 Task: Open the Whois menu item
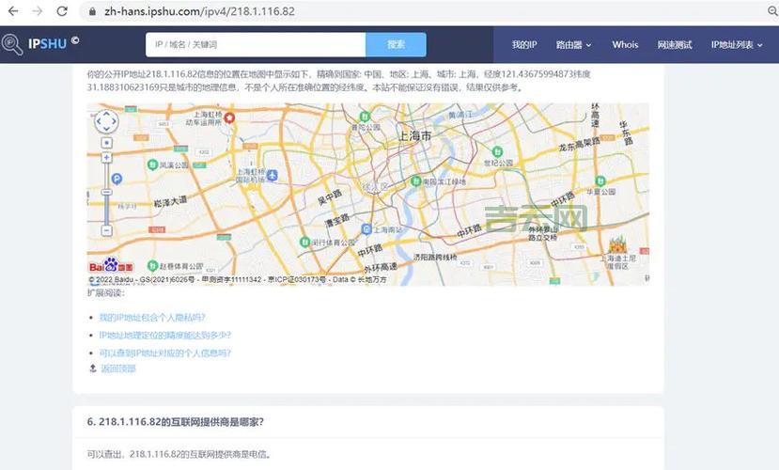(x=625, y=45)
